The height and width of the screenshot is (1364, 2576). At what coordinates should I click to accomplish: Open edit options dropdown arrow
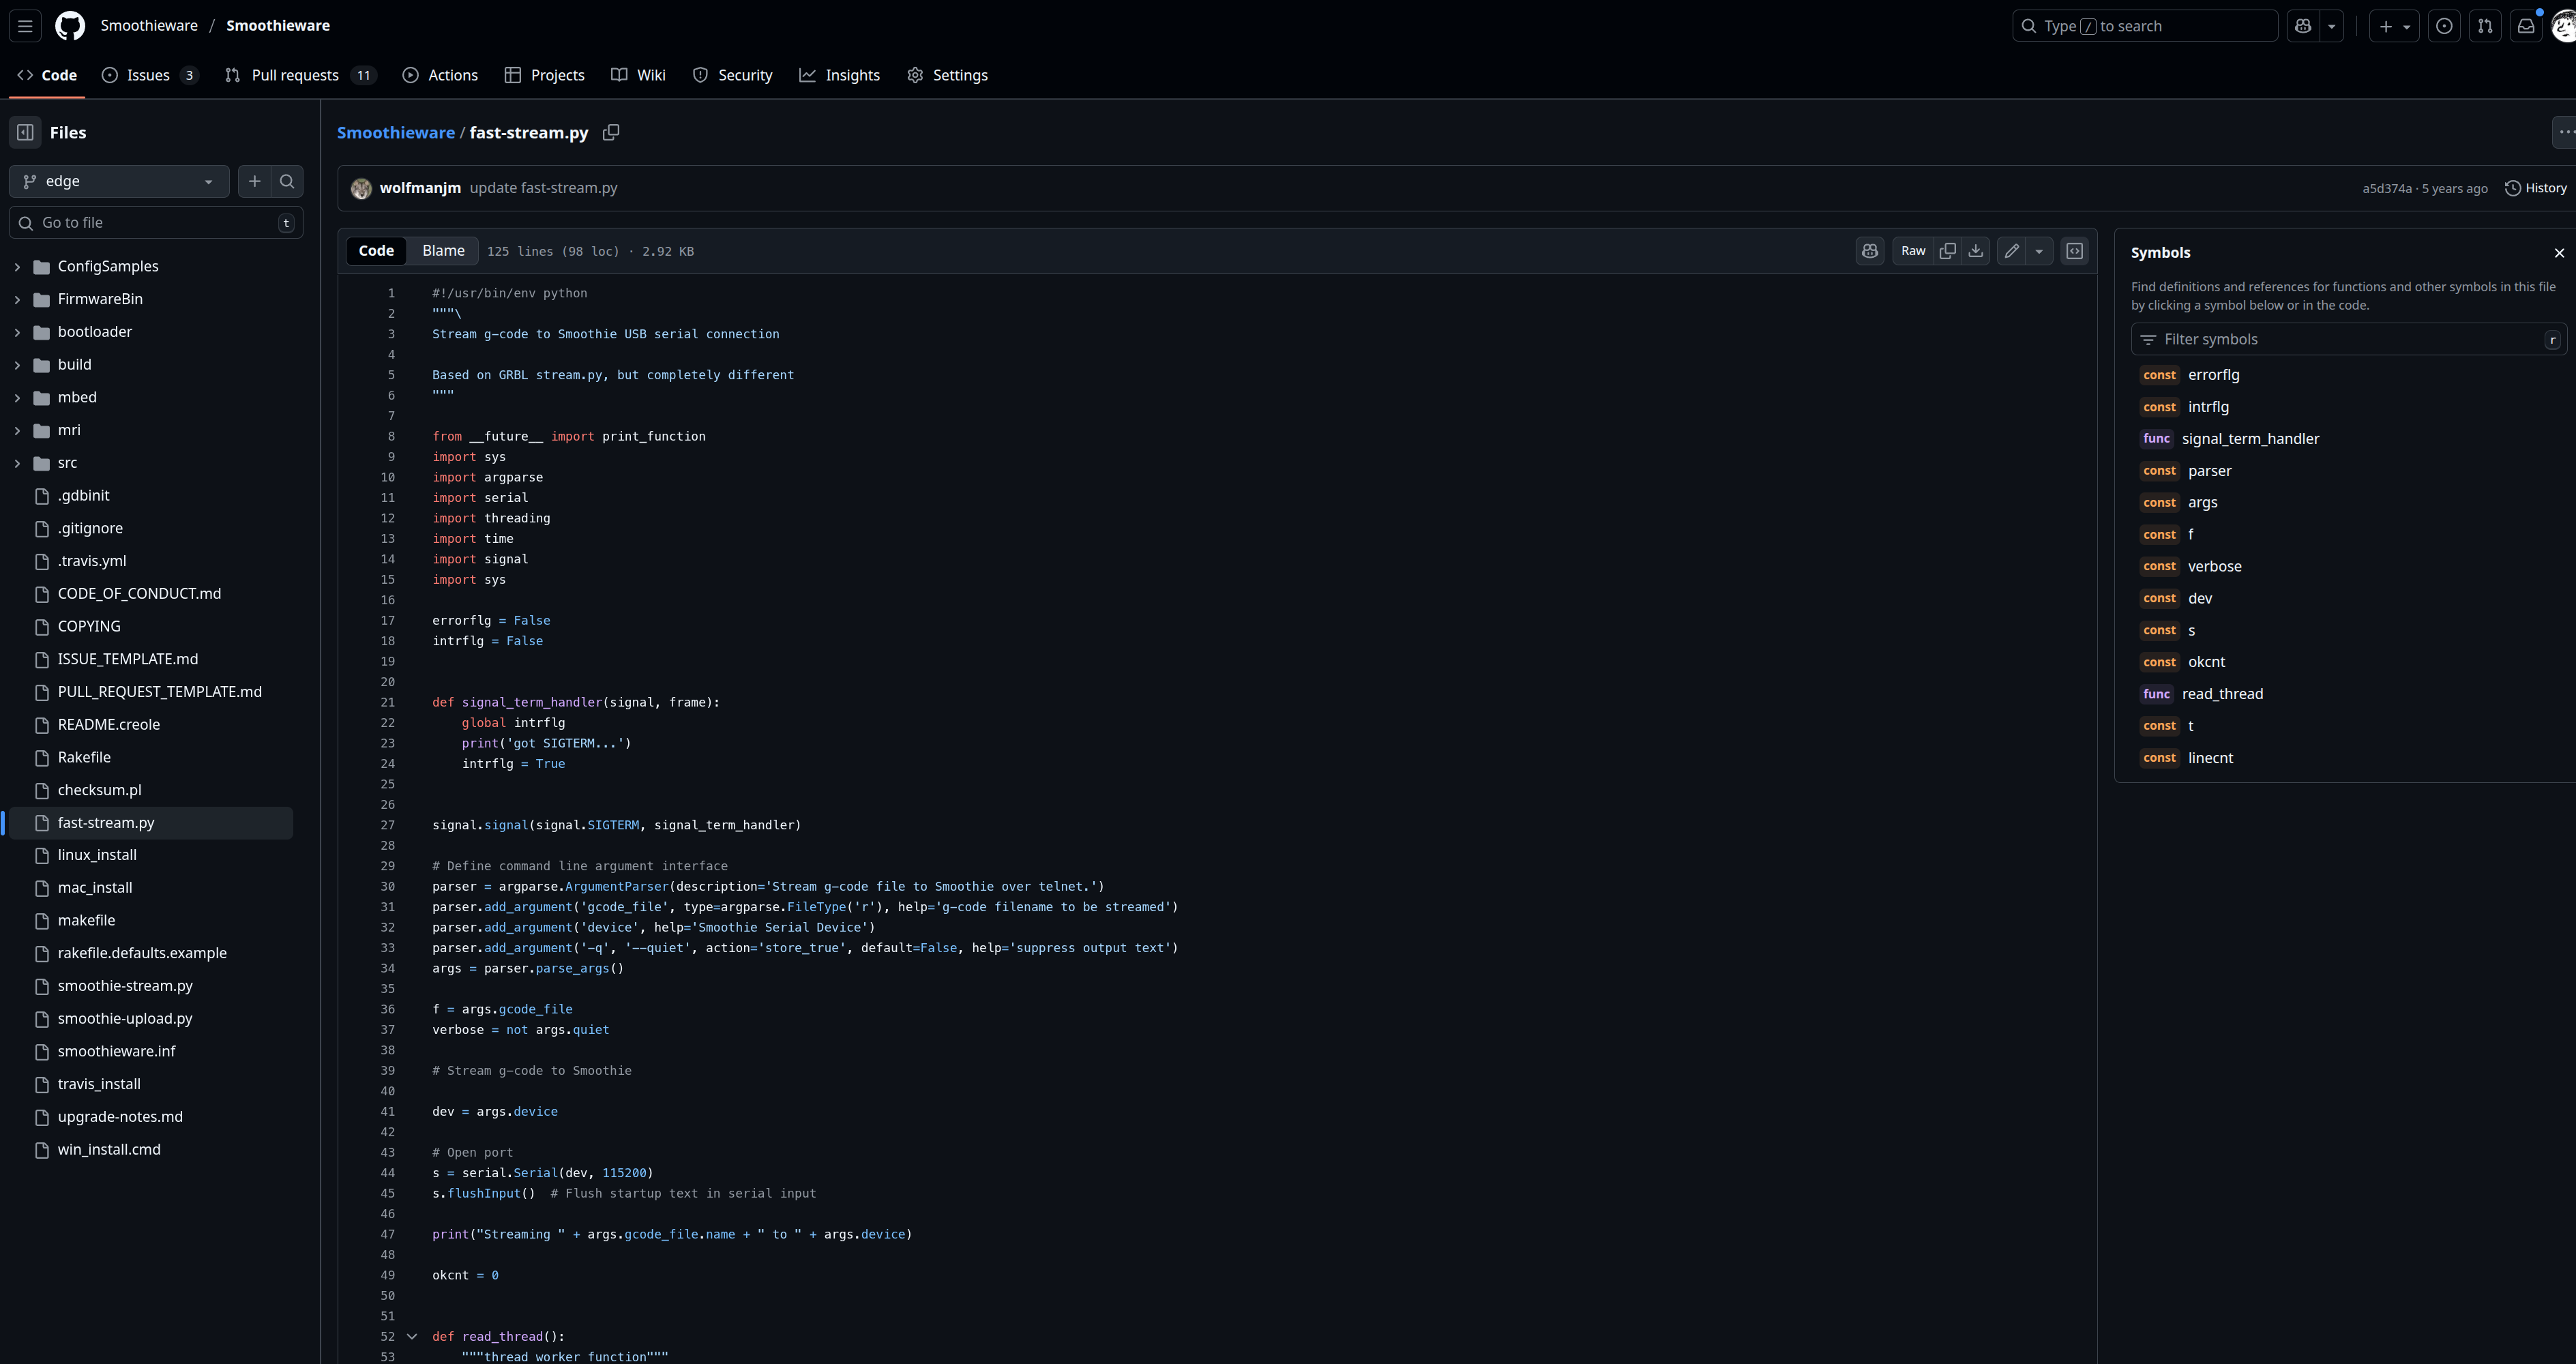2039,251
